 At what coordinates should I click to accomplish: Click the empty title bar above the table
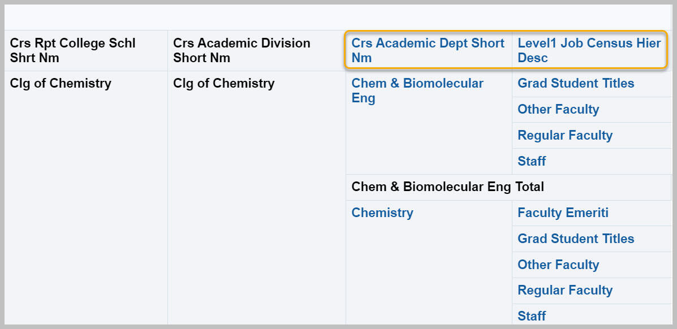[338, 18]
